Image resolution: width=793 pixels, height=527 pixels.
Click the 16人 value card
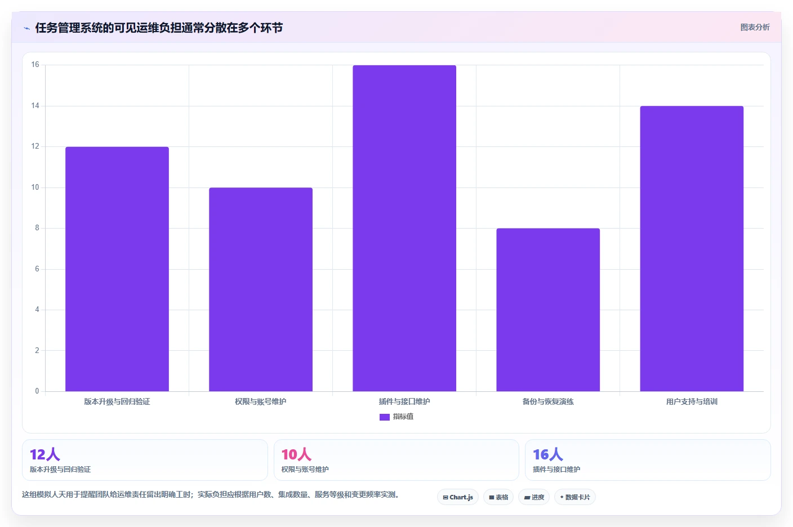tap(648, 460)
